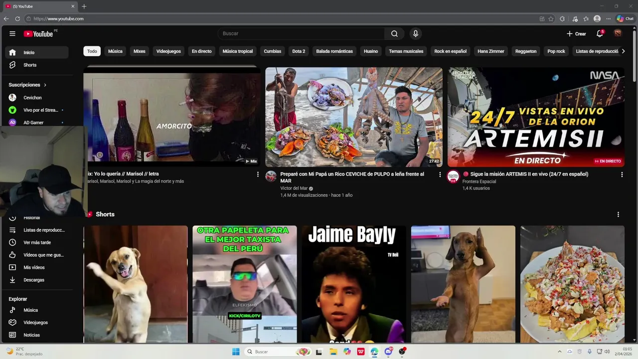Open the ARTEMIS II live stream thumbnail

[x=536, y=117]
